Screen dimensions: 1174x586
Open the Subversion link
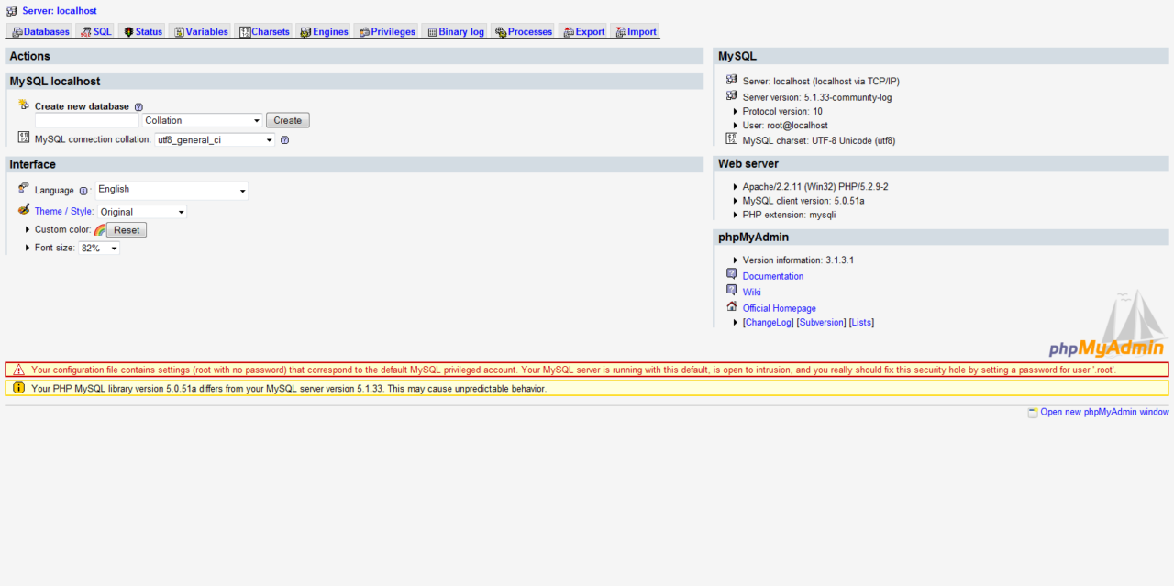(822, 323)
